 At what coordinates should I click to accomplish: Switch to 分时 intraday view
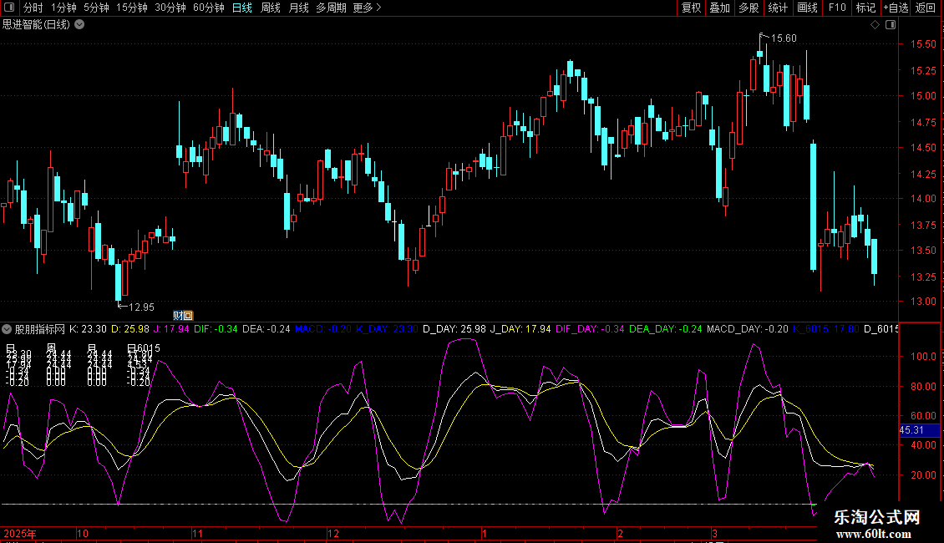pos(33,8)
